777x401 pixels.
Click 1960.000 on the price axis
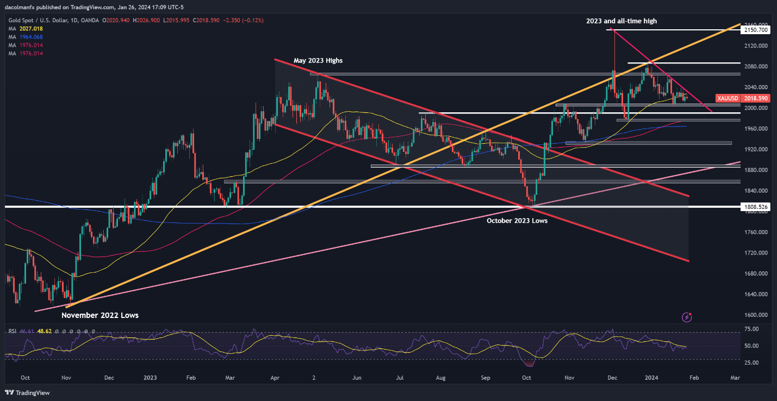click(756, 129)
